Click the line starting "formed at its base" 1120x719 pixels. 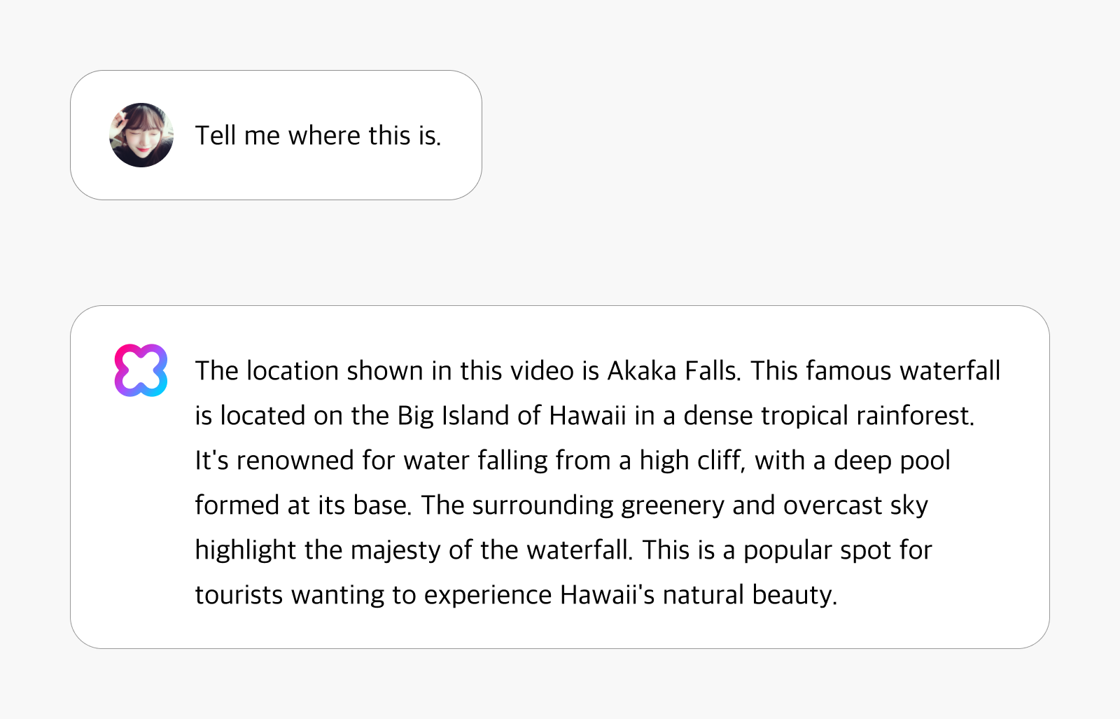pyautogui.click(x=561, y=505)
